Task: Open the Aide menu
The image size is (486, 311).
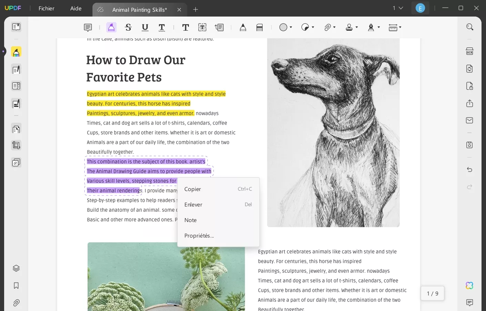Action: coord(76,8)
